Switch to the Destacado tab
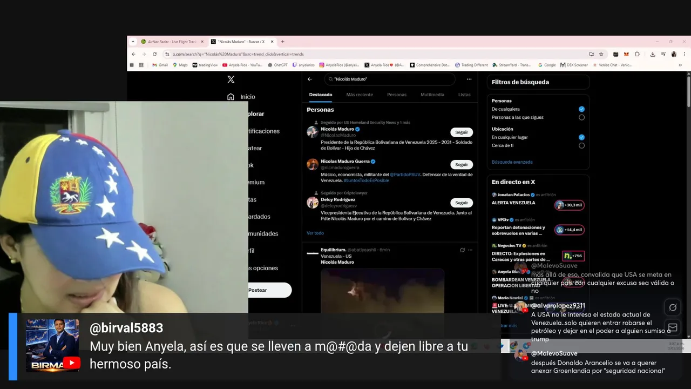The width and height of the screenshot is (691, 389). pyautogui.click(x=321, y=95)
